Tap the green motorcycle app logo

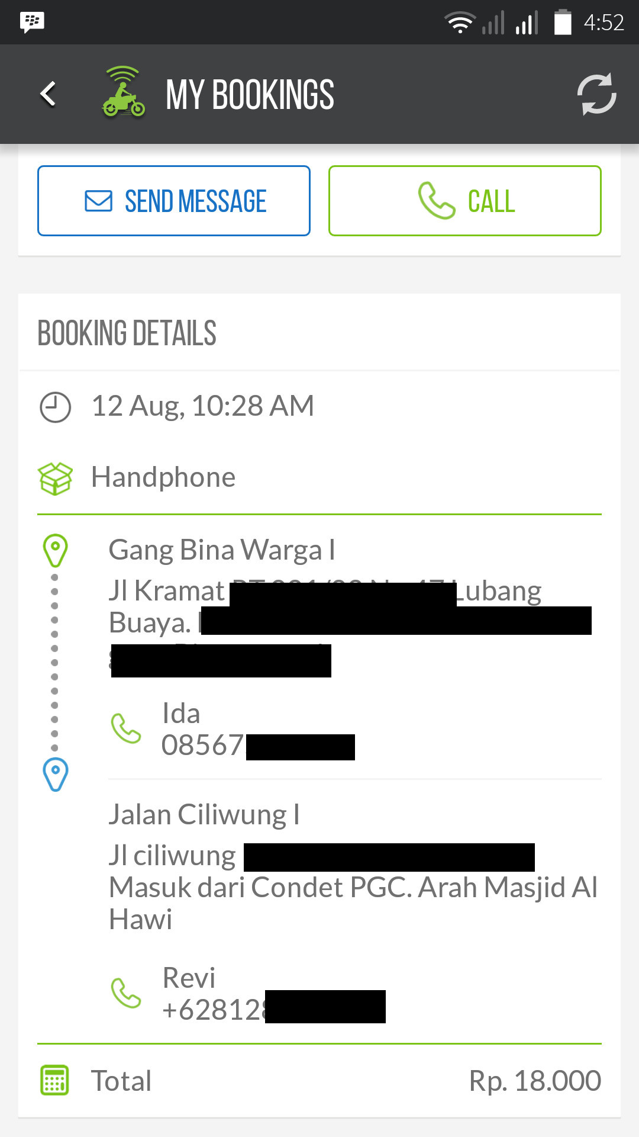point(123,93)
